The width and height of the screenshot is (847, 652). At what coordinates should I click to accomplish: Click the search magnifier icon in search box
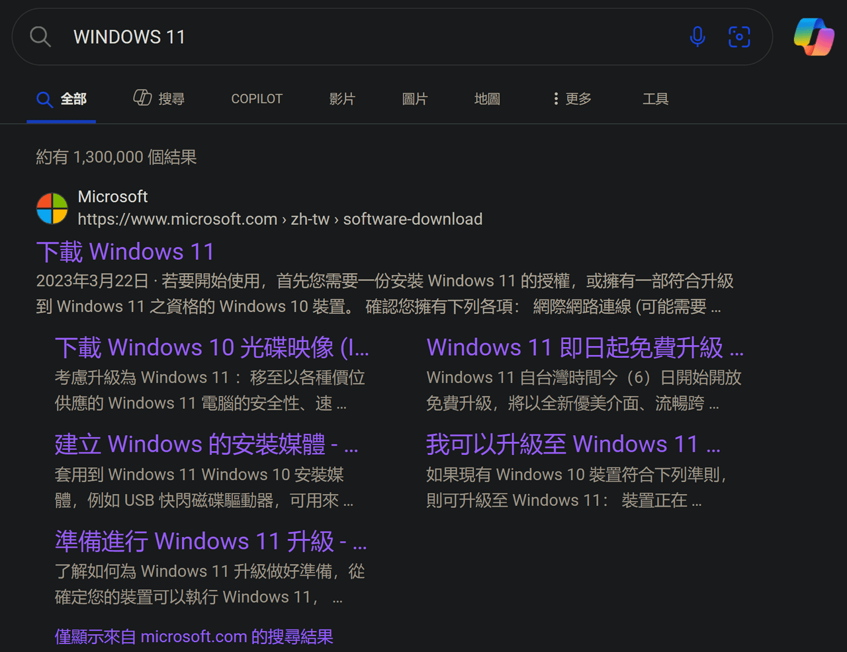(40, 37)
